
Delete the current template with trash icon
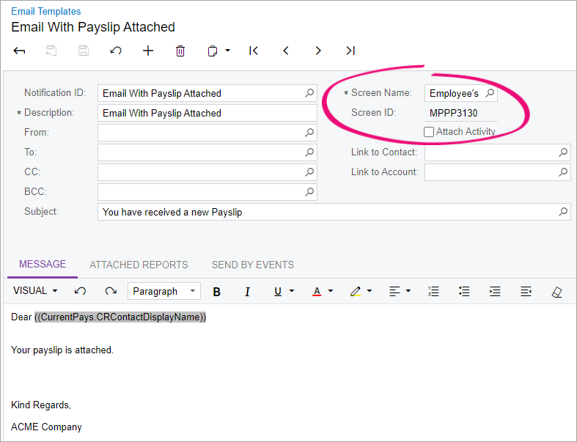point(180,51)
